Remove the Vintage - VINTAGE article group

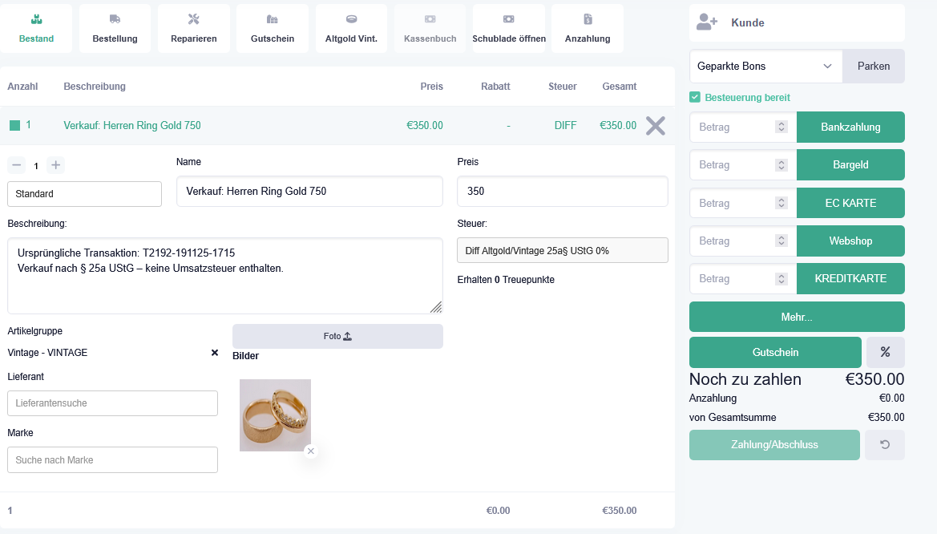point(215,353)
